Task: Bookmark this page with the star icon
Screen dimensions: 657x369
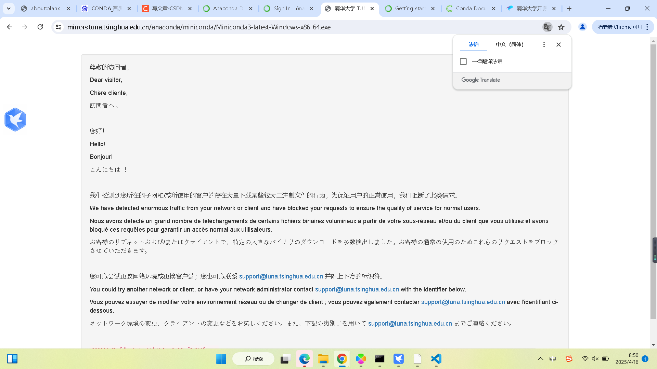Action: click(x=561, y=27)
